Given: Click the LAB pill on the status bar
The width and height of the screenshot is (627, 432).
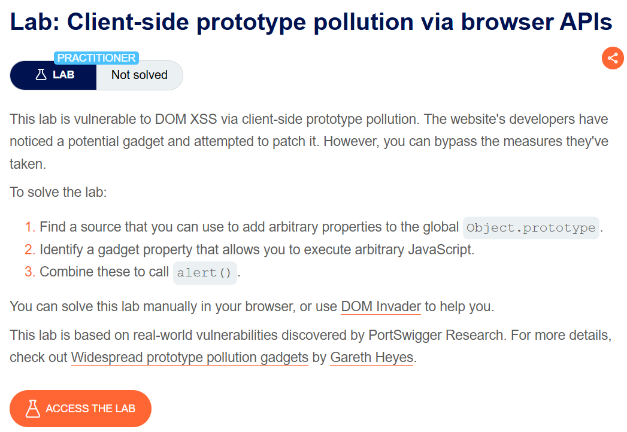Looking at the screenshot, I should point(53,75).
